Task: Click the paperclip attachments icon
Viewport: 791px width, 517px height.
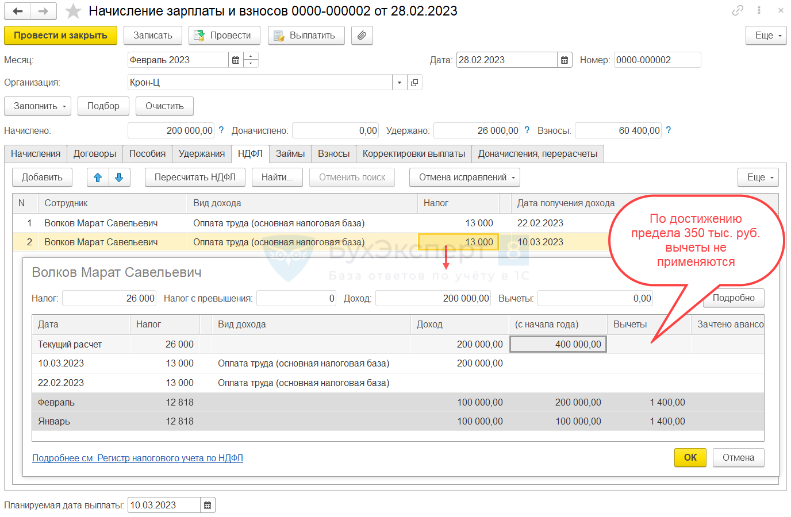Action: [362, 36]
